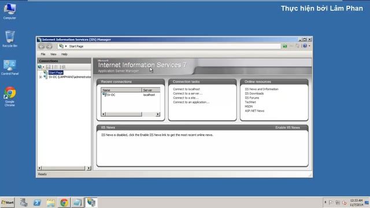370x208 pixels.
Task: Select SV-DC server node in Connections tree
Action: (69, 77)
